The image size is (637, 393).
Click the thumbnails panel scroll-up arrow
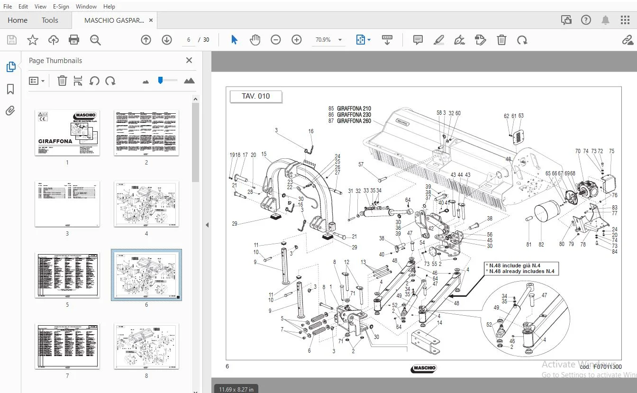coord(195,99)
